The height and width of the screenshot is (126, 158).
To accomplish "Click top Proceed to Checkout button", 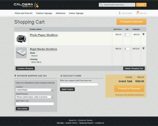I will pyautogui.click(x=131, y=22).
